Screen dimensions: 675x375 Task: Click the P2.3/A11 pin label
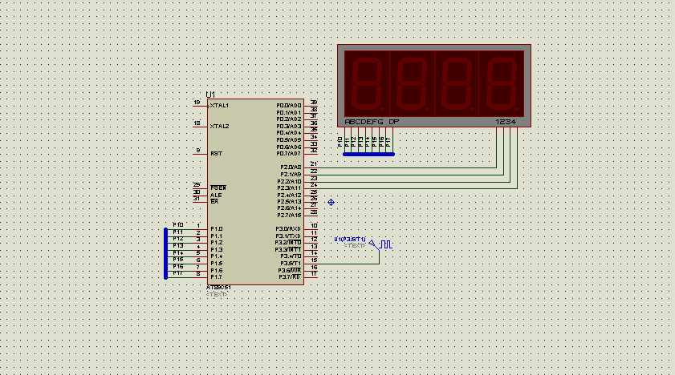tap(289, 188)
